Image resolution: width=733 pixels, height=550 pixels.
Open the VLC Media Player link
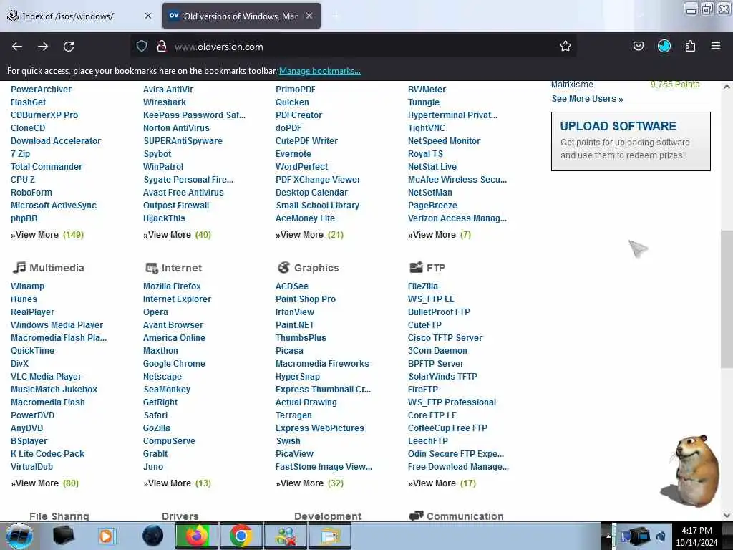coord(47,377)
